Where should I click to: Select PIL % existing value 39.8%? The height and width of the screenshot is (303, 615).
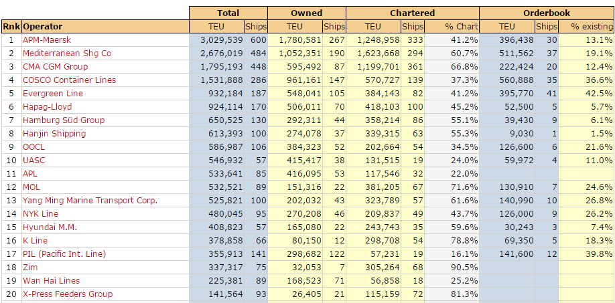pos(598,254)
